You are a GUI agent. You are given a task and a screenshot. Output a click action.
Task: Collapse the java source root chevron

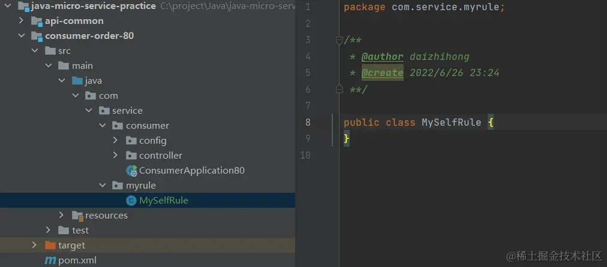[62, 81]
